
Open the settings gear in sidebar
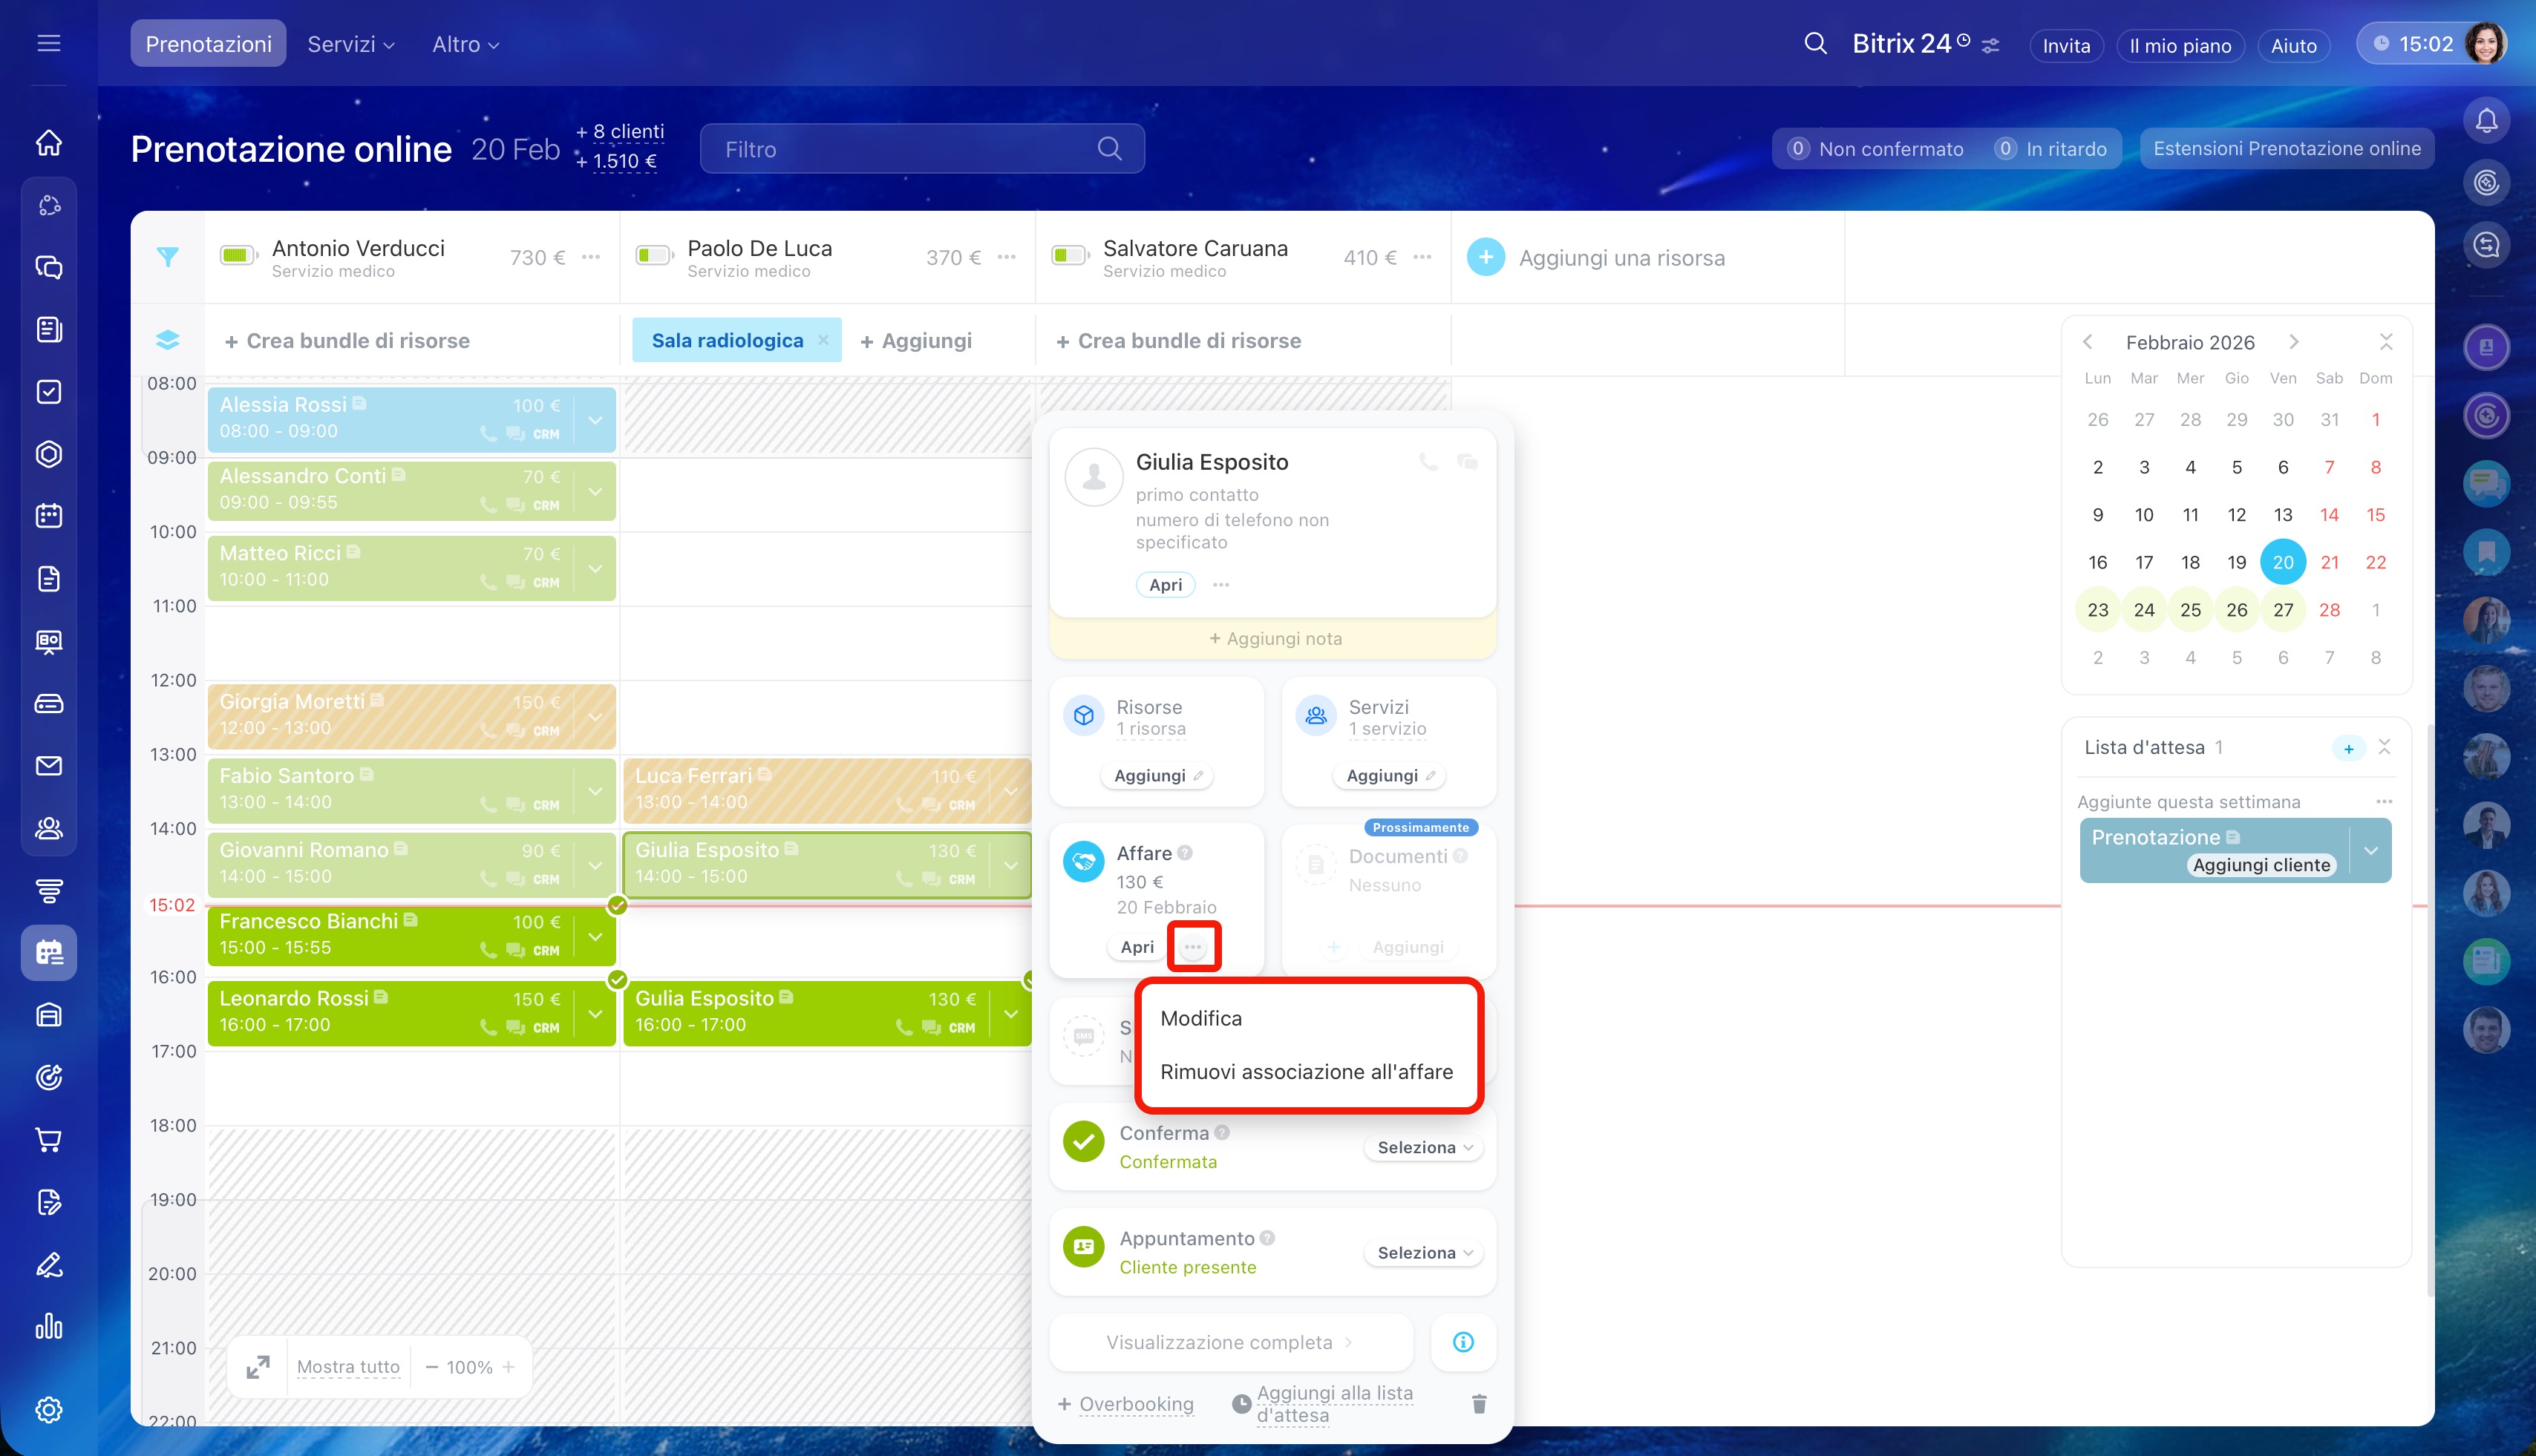[x=49, y=1410]
